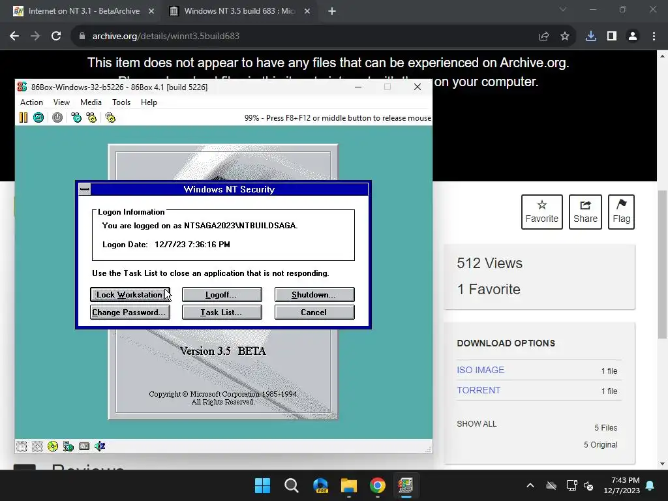This screenshot has height=501, width=668.
Task: Click Change Password... button
Action: pos(130,312)
